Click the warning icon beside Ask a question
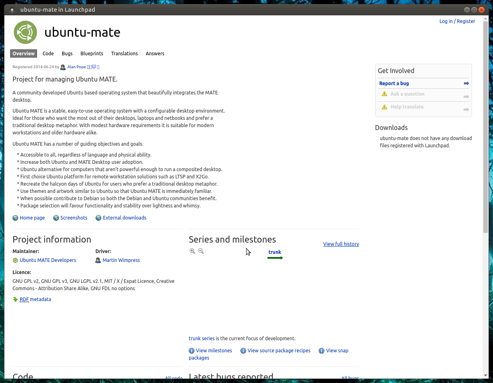This screenshot has height=383, width=493. coord(384,94)
